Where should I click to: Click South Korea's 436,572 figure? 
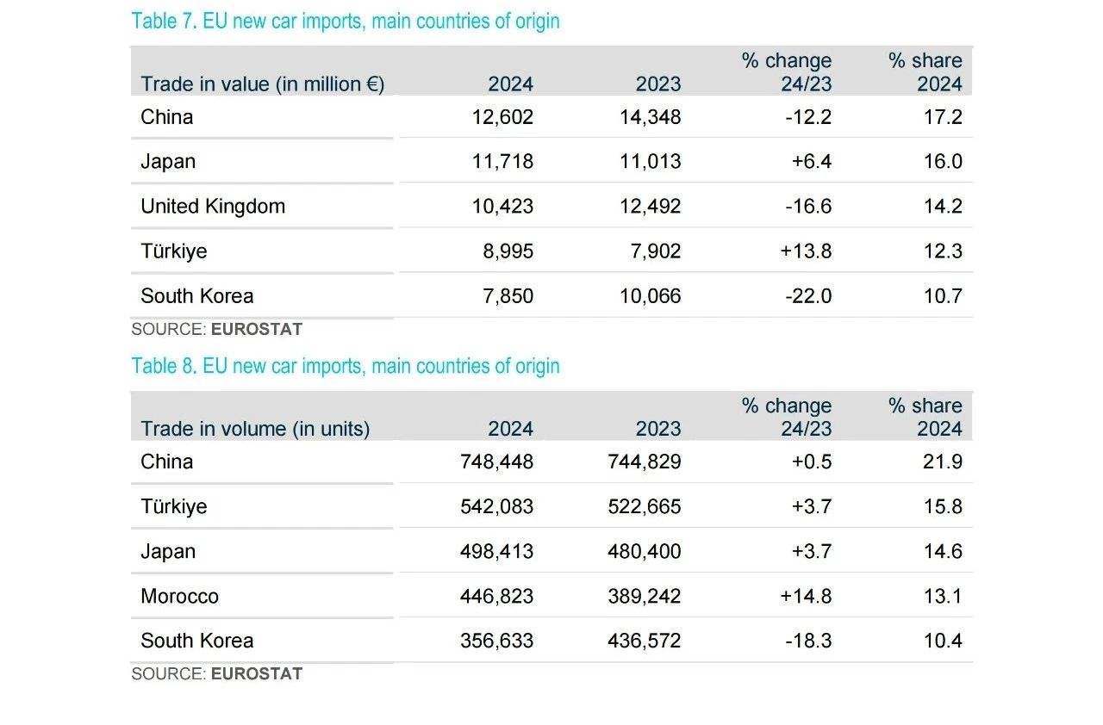coord(645,641)
